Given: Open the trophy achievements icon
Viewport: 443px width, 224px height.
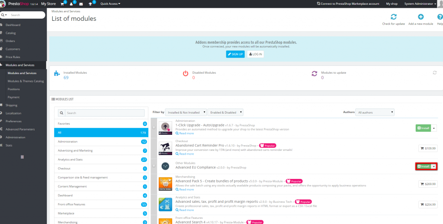Looking at the screenshot, I should 90,4.
